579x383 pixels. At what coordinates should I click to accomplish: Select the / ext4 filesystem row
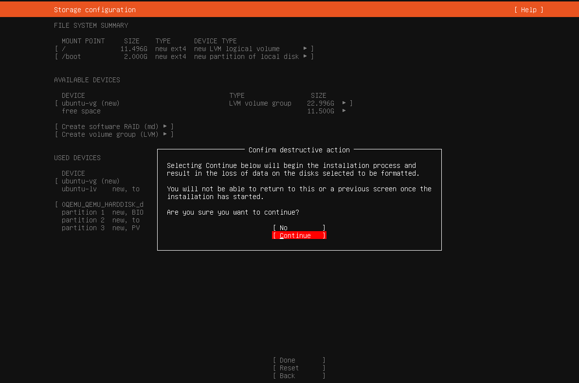click(180, 49)
